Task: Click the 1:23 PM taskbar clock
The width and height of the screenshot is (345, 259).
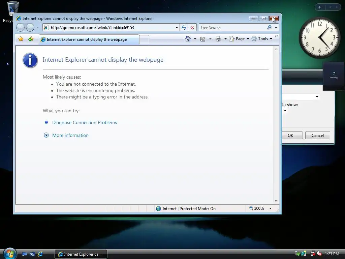Action: point(332,254)
